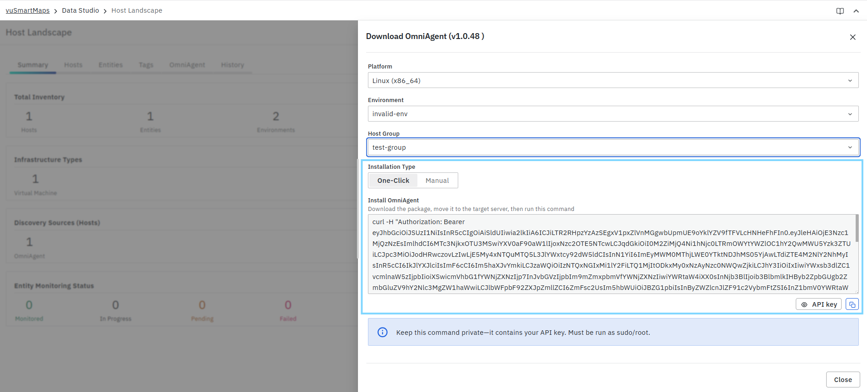The image size is (867, 392).
Task: Click the Install OmniAgent label
Action: pos(393,200)
